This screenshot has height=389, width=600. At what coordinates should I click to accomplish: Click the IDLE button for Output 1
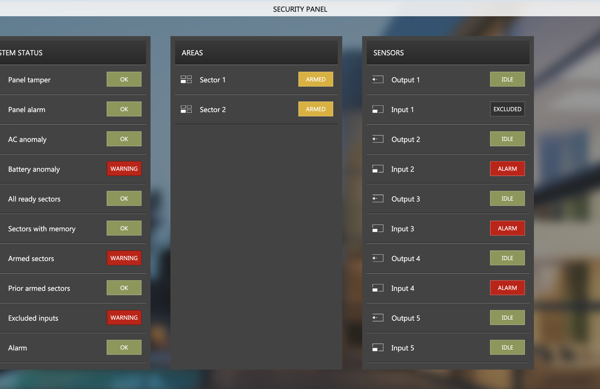coord(507,79)
